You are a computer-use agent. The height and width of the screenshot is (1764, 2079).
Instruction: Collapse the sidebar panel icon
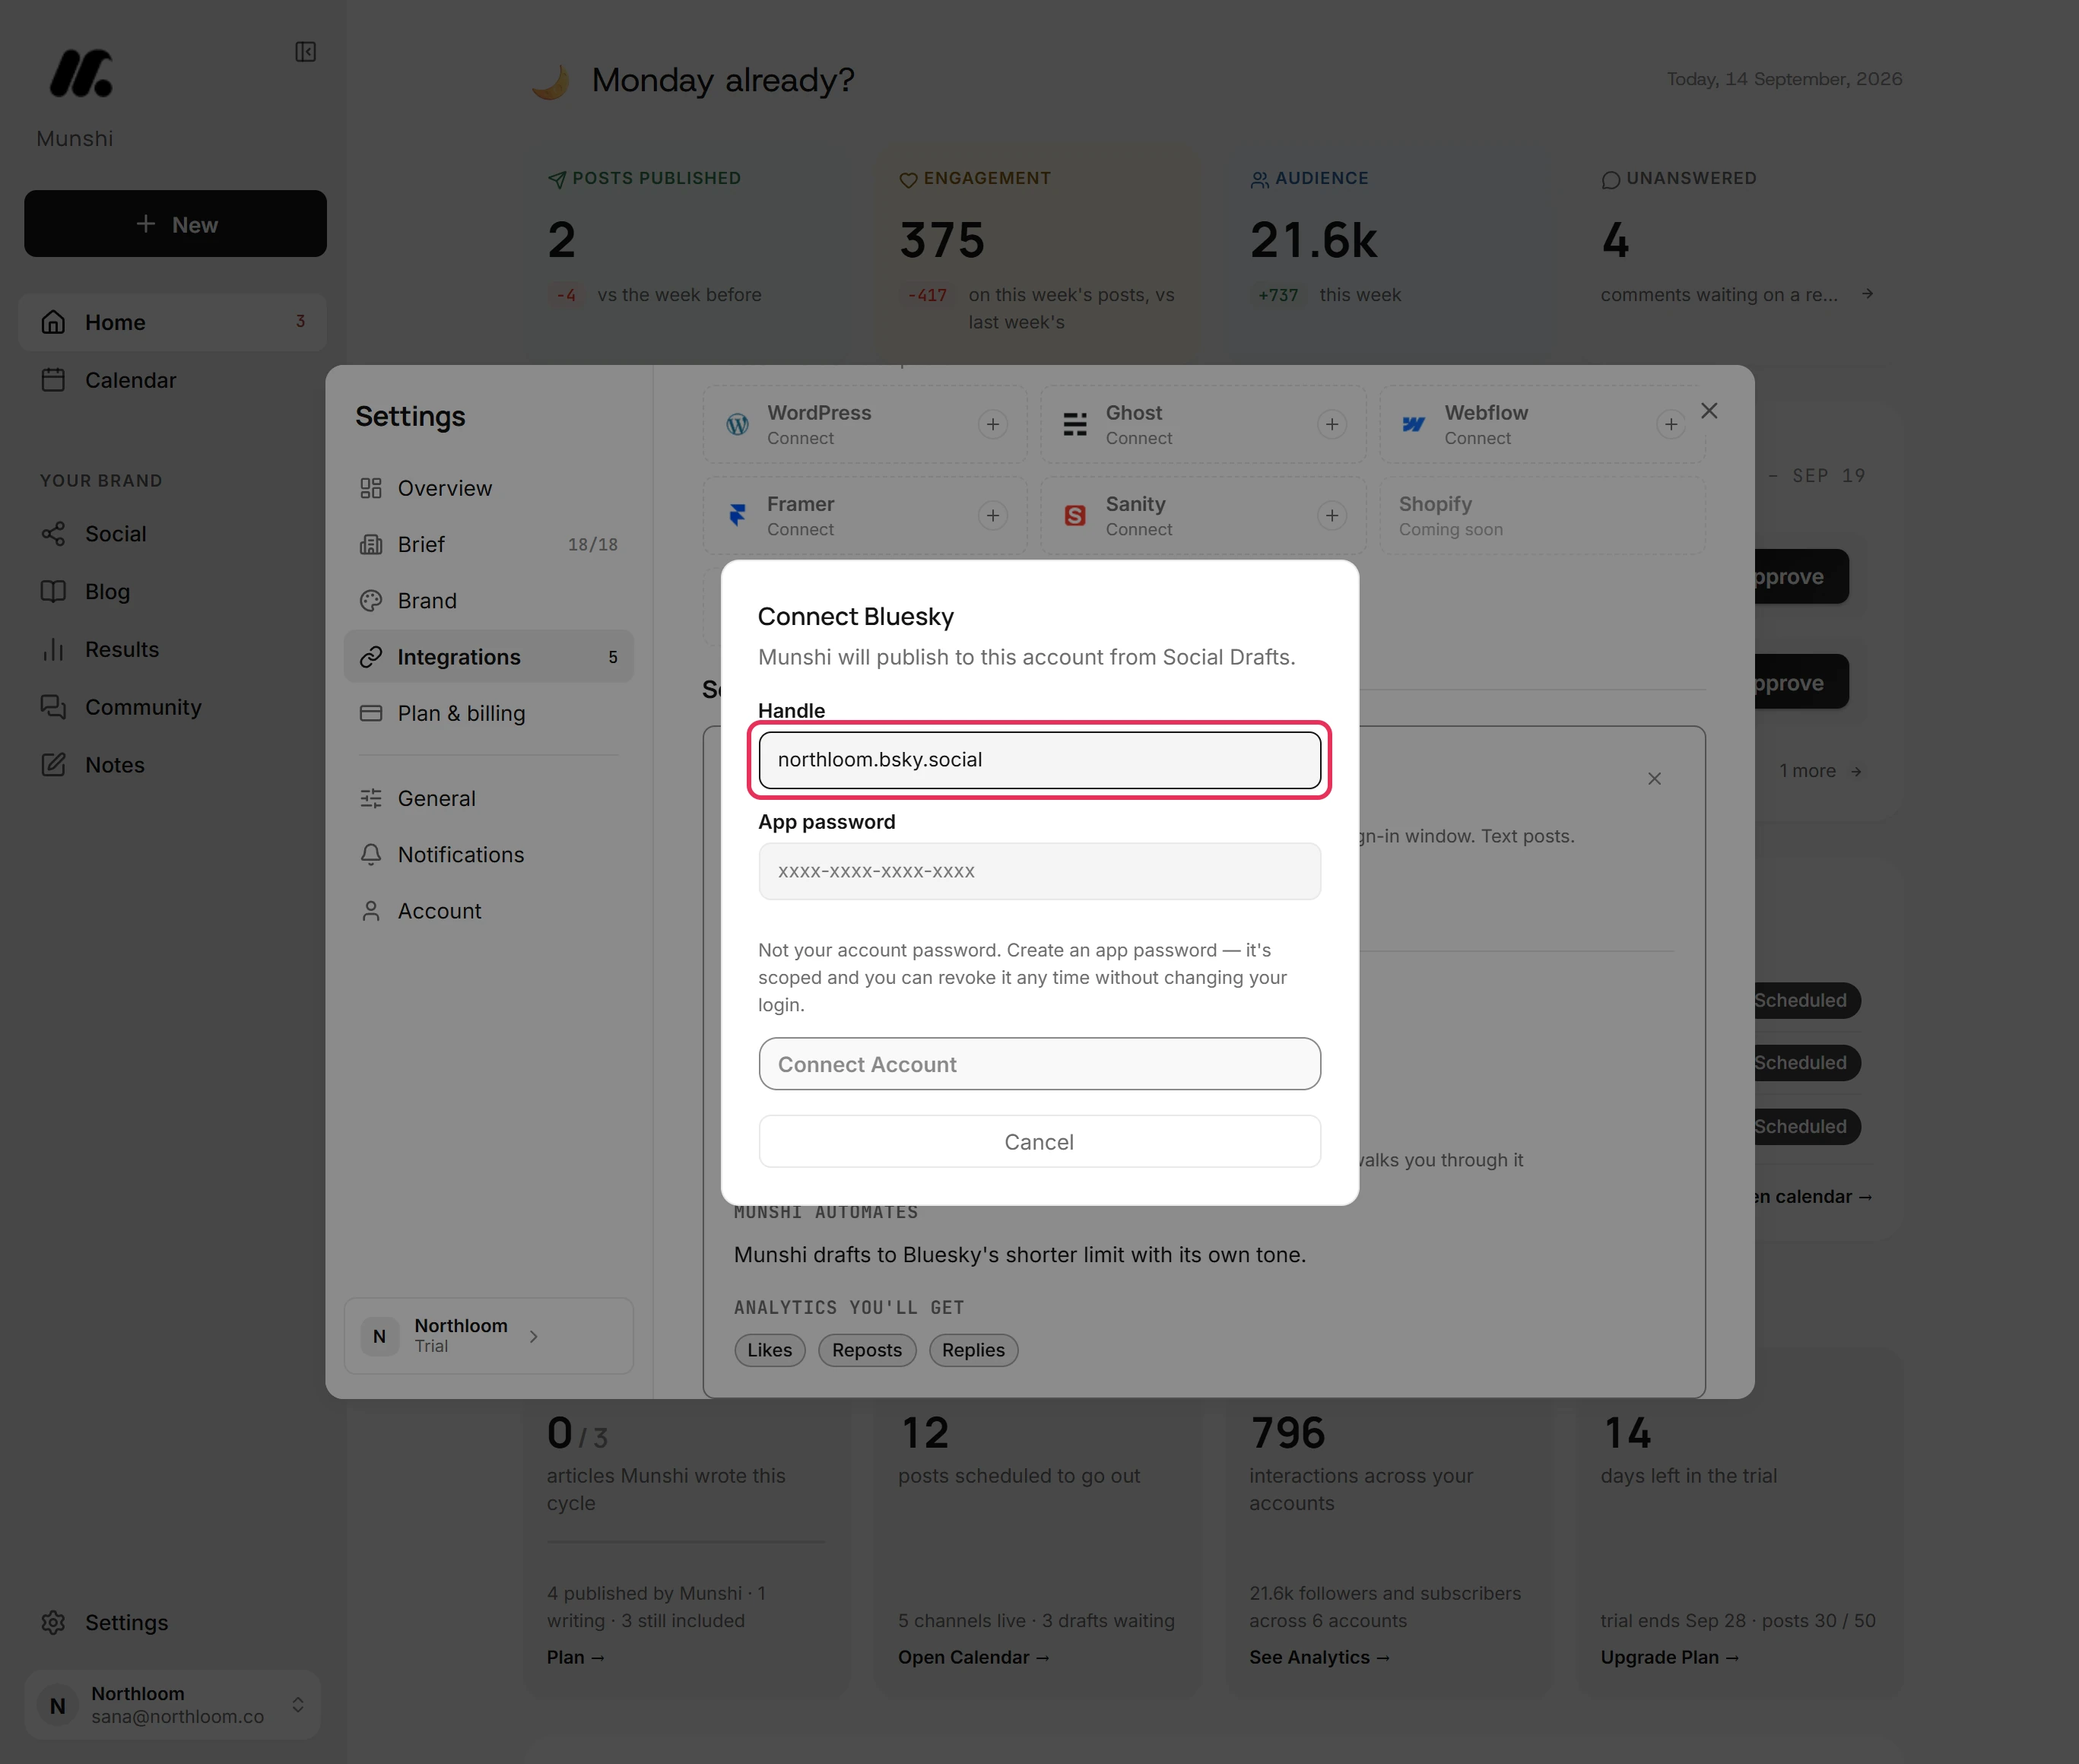(x=306, y=52)
